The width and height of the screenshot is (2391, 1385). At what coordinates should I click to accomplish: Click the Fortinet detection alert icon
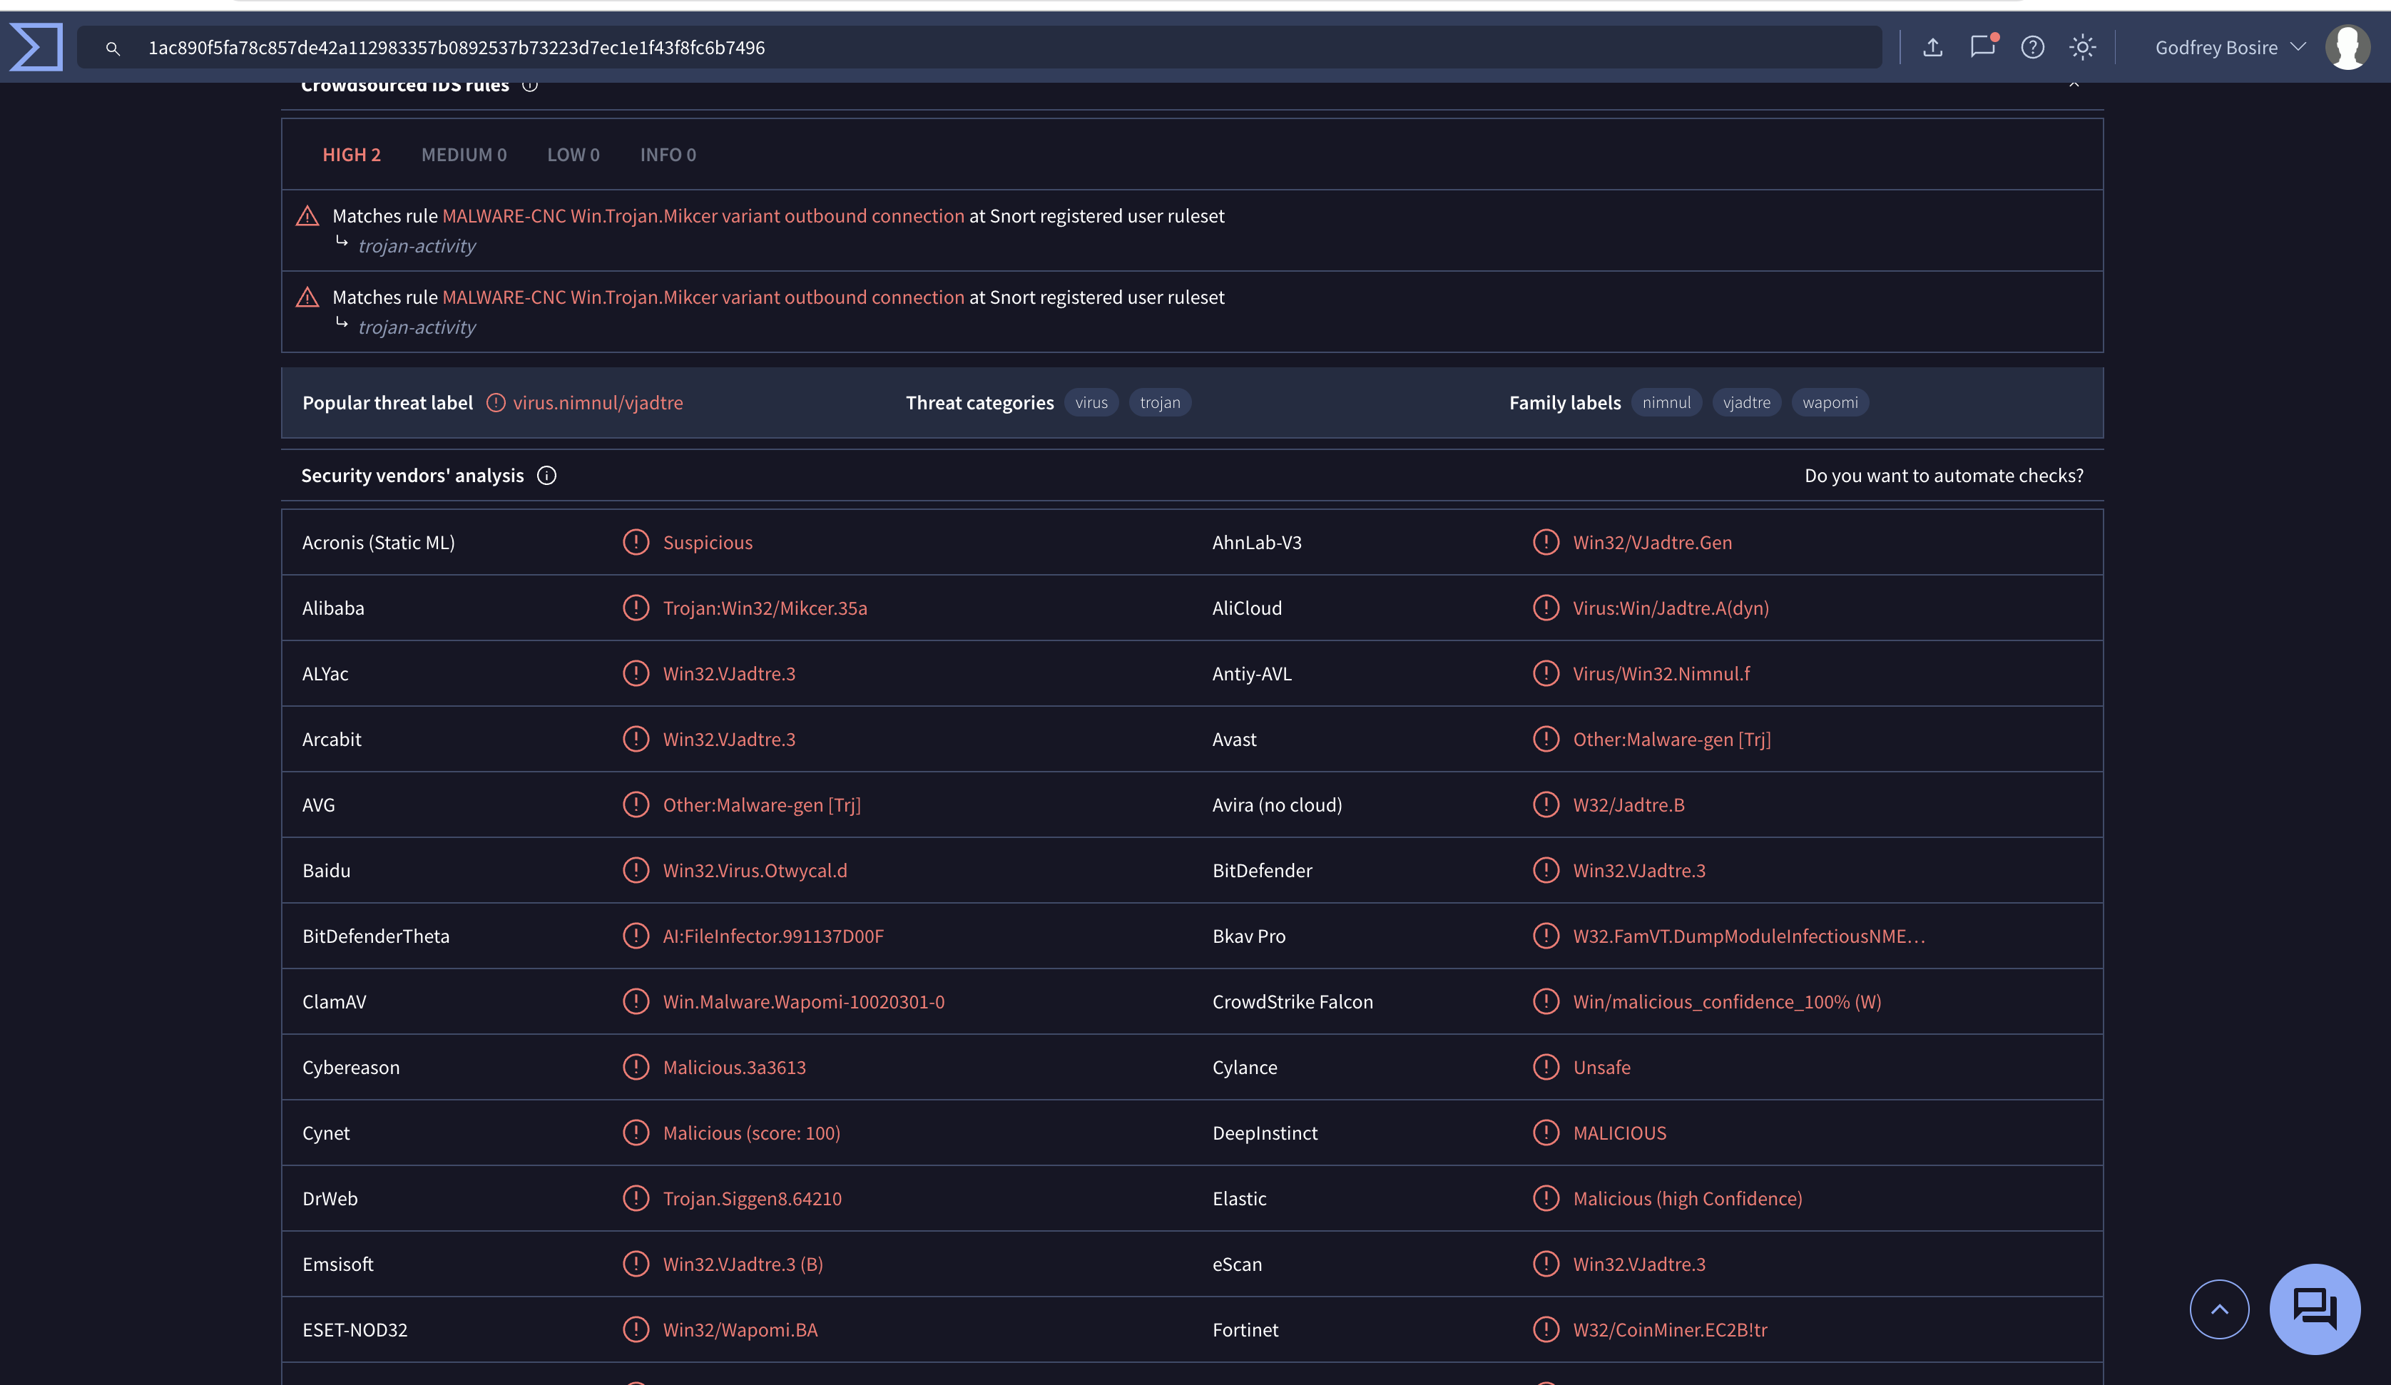coord(1546,1329)
